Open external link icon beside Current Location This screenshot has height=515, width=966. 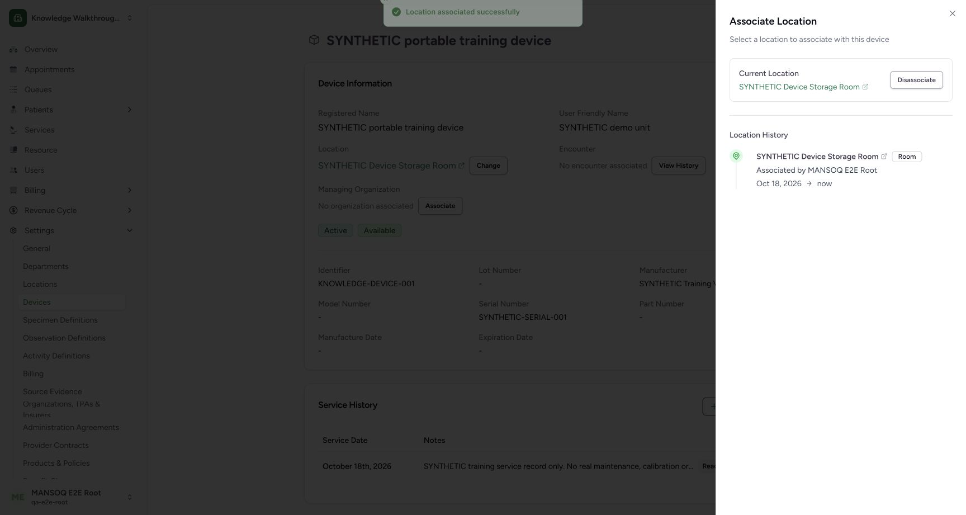coord(865,87)
